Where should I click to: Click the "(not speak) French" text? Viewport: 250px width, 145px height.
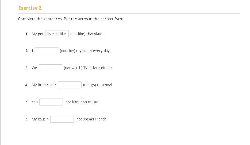(x=91, y=119)
